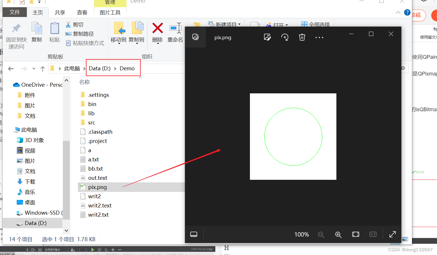Select Windows-SSD drive in navigation pane
Image resolution: width=437 pixels, height=255 pixels.
[39, 213]
